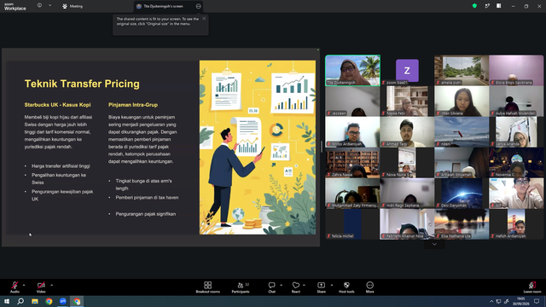Unmute the microphone with the Audio icon
Viewport: 546px width, 307px height.
pyautogui.click(x=15, y=286)
